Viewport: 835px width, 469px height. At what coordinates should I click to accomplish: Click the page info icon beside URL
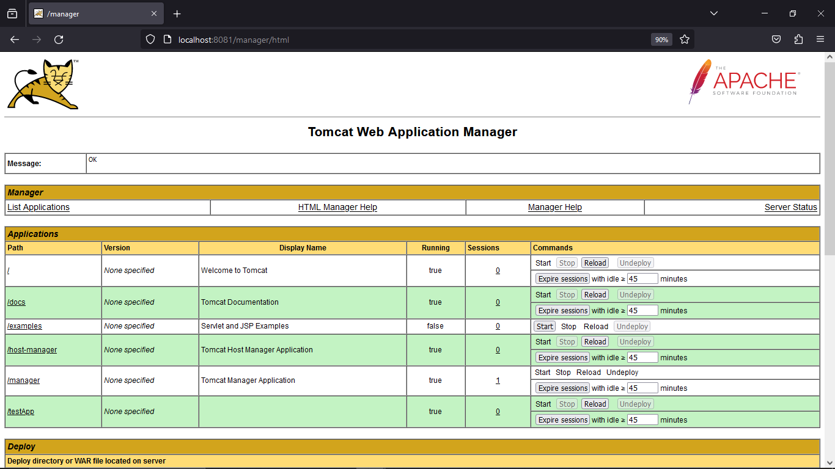[x=167, y=40]
